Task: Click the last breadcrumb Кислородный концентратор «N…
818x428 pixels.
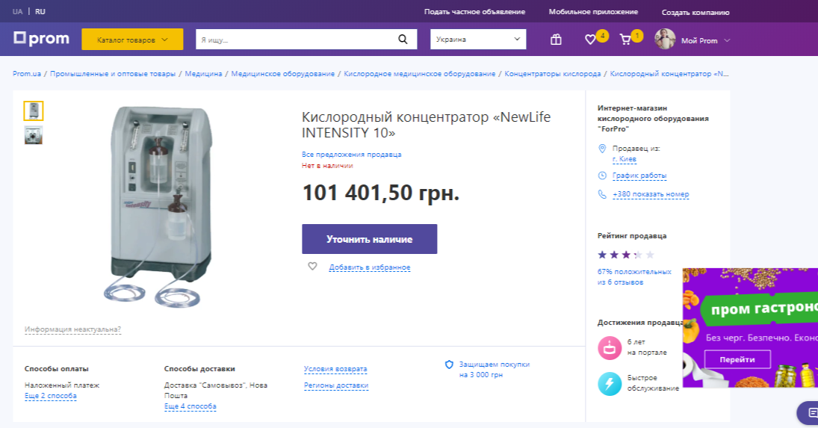Action: point(669,73)
